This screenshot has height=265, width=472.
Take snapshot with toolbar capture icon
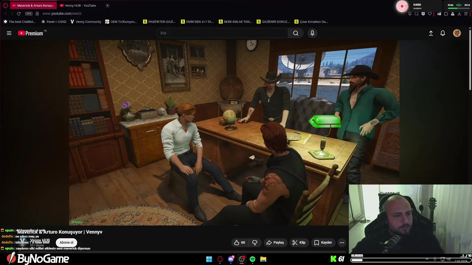(x=417, y=14)
